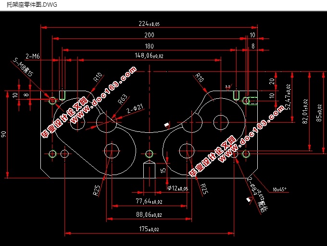Select the 90 vertical dimension on left
This screenshot has height=246, width=327.
click(5, 135)
